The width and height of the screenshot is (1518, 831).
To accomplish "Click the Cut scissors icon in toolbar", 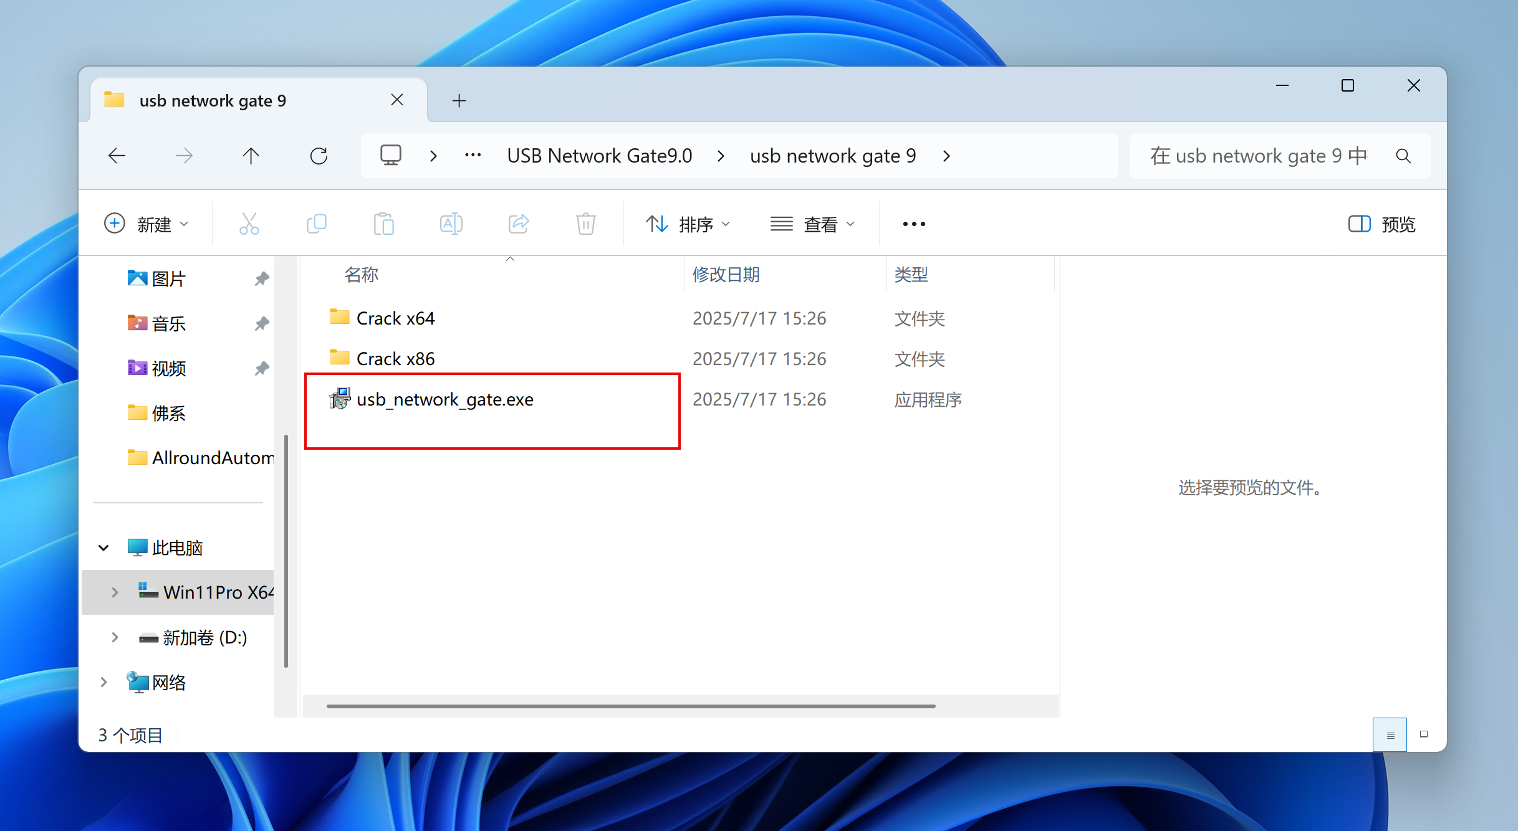I will click(249, 224).
